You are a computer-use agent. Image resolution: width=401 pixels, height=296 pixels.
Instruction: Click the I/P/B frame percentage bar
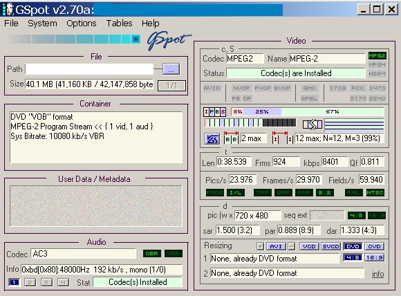click(x=308, y=112)
